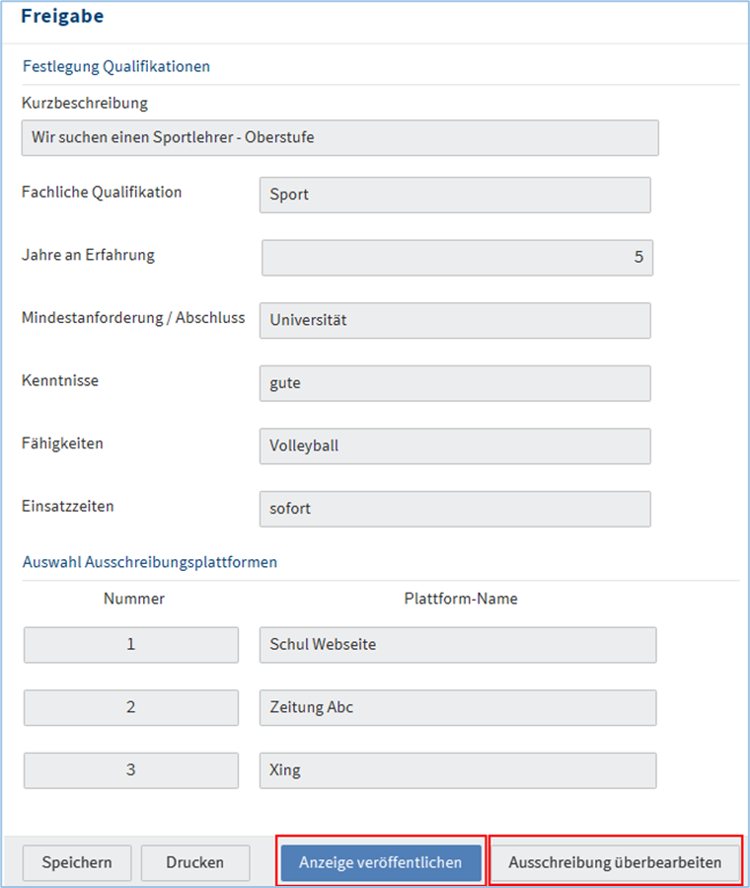This screenshot has width=750, height=888.
Task: Click the Nummer field containing 3
Action: pyautogui.click(x=131, y=770)
